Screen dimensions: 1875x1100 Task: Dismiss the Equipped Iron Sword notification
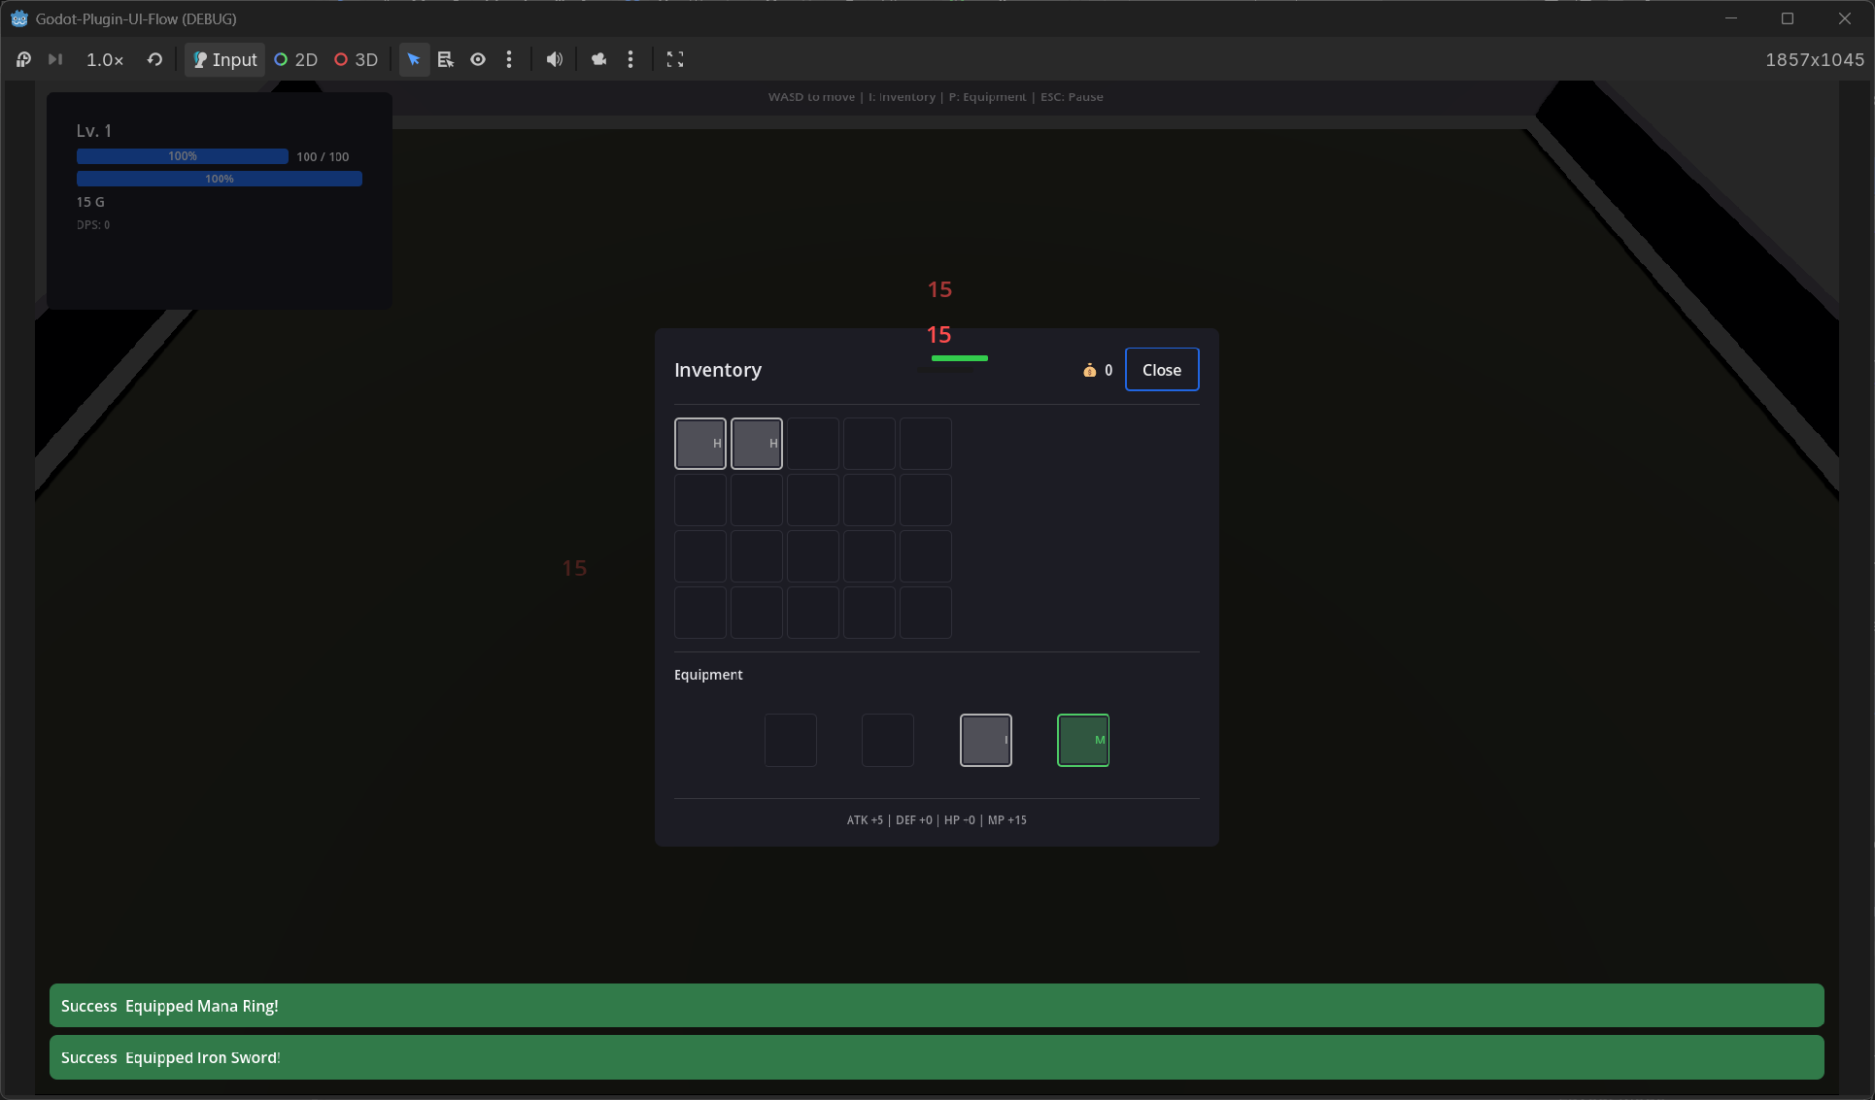pyautogui.click(x=937, y=1057)
